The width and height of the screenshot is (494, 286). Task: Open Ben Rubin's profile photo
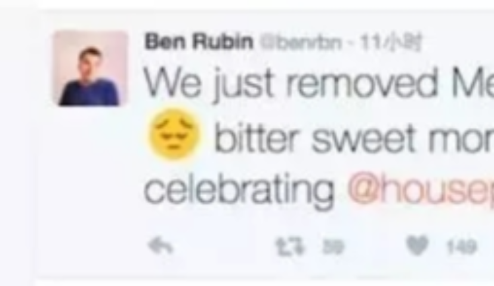(x=91, y=68)
